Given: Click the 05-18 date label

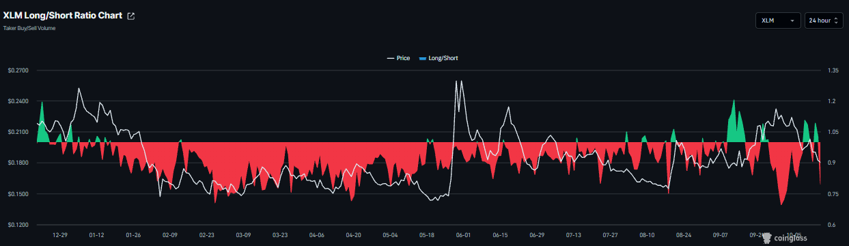Looking at the screenshot, I should [426, 235].
